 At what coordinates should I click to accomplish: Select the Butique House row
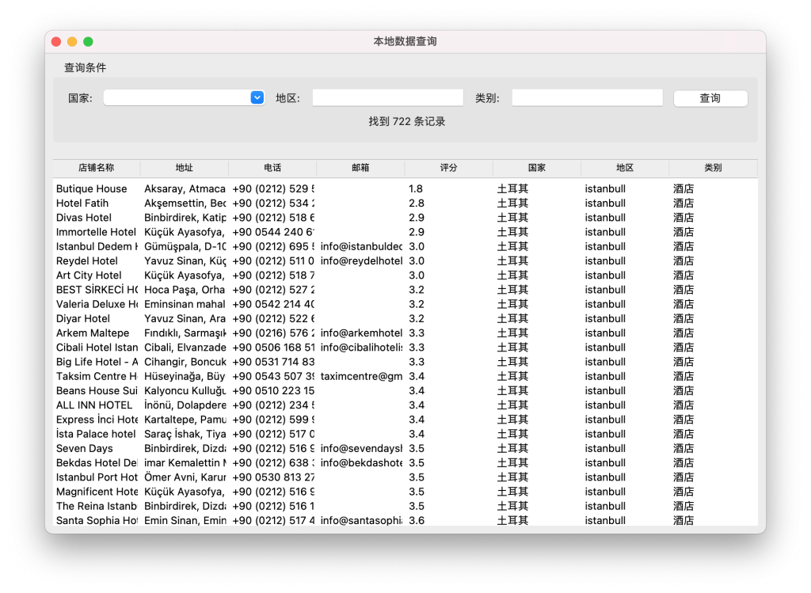[91, 189]
